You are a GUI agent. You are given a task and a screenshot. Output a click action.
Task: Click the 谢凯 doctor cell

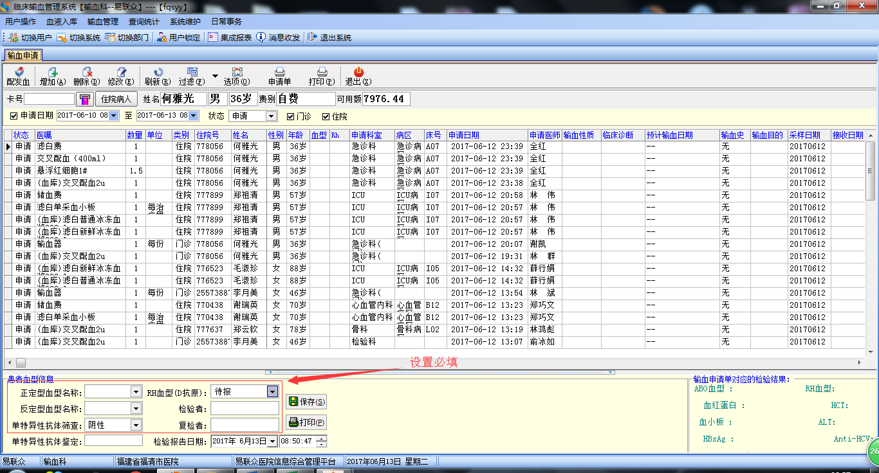[x=544, y=244]
